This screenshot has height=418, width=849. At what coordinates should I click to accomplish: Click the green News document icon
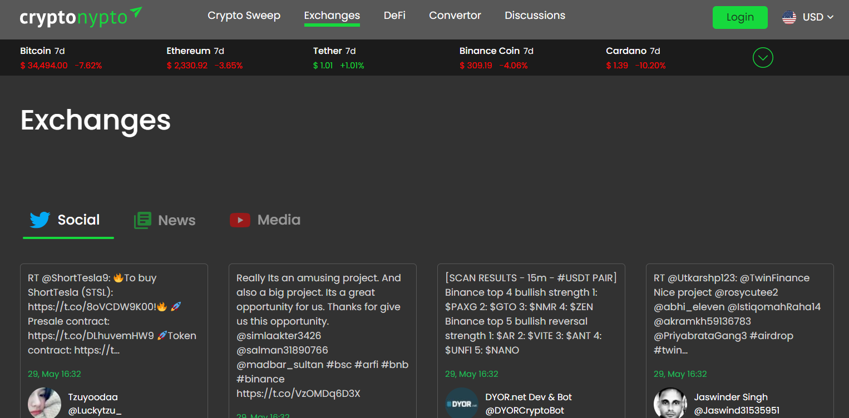click(x=142, y=220)
